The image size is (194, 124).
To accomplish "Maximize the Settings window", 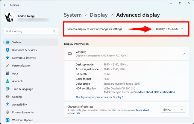I will coord(180,3).
